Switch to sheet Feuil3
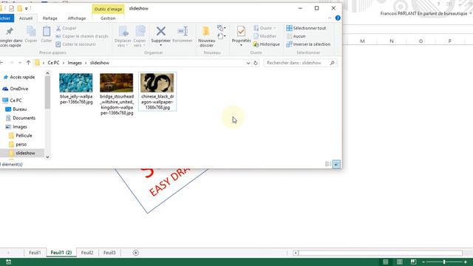 (109, 253)
